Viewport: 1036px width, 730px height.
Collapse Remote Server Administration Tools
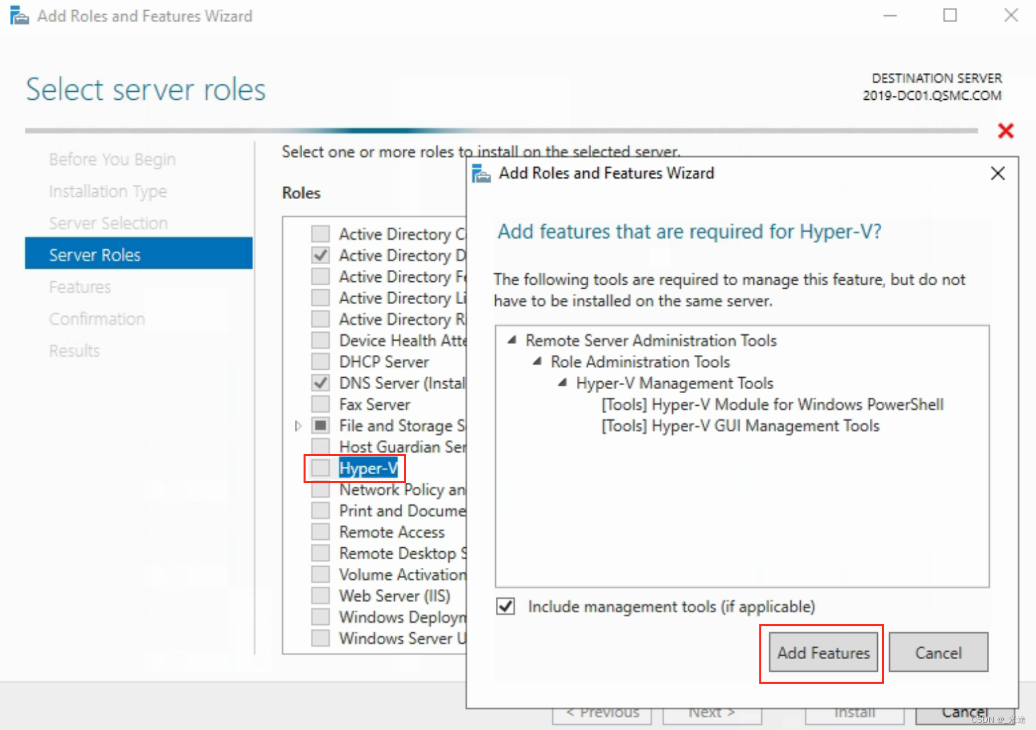(x=511, y=340)
